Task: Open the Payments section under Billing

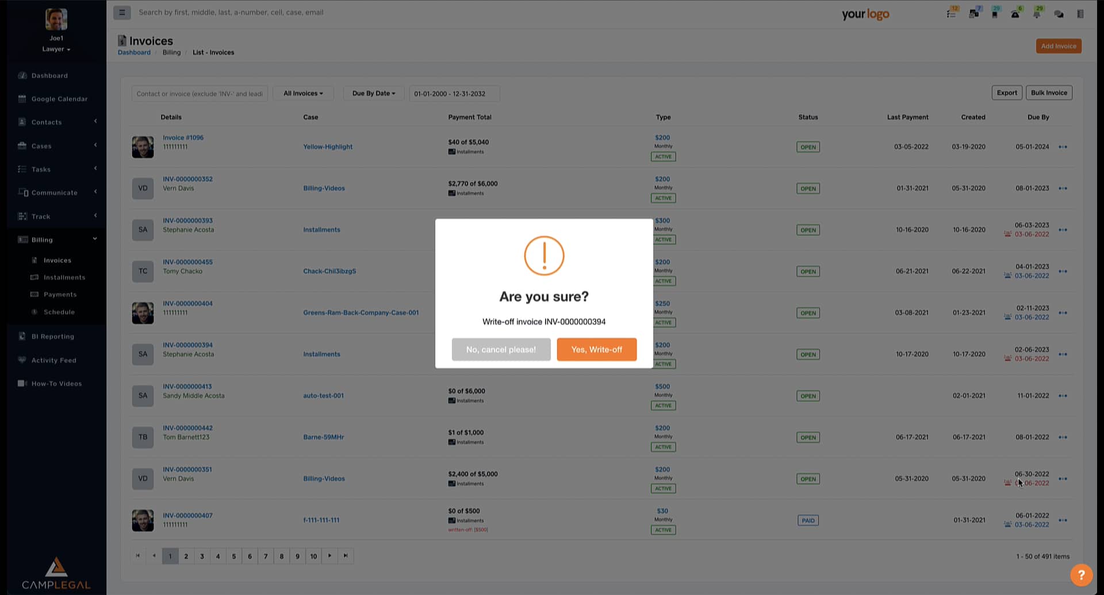Action: [x=60, y=294]
